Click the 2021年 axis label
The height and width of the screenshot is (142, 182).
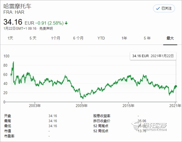175,106
